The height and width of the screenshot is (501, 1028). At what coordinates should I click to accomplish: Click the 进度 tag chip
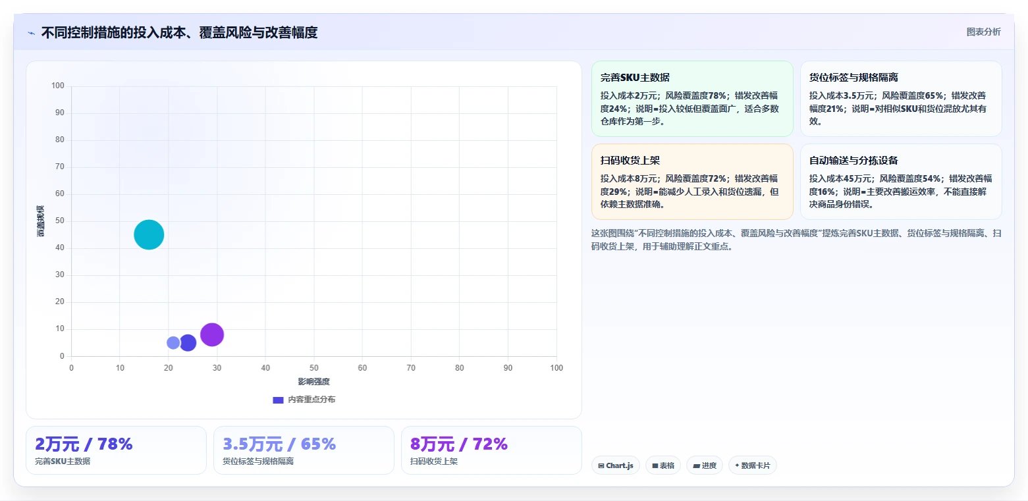[705, 465]
